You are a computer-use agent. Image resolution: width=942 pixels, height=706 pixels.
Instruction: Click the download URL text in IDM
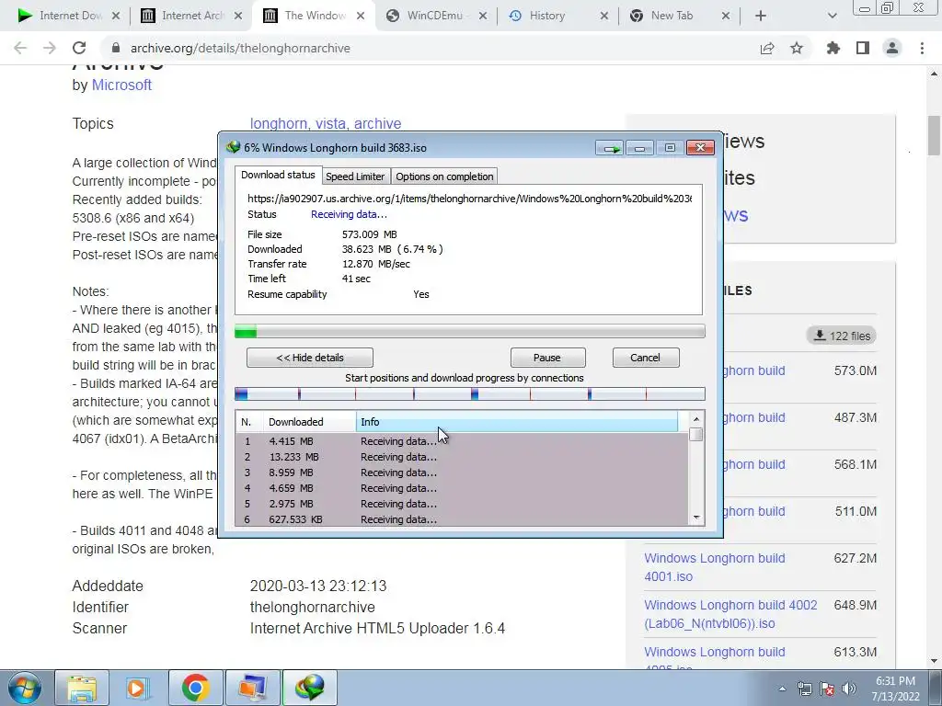coord(469,199)
